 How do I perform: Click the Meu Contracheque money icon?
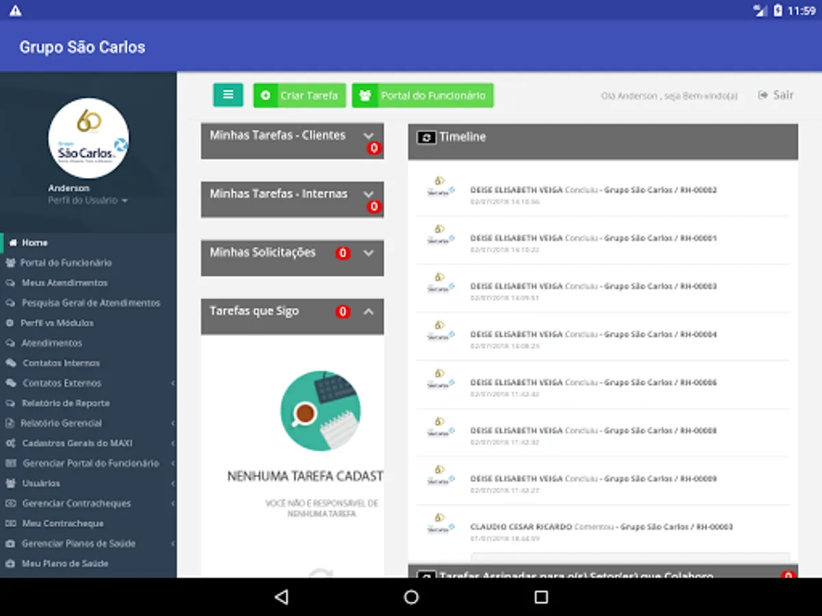tap(10, 524)
